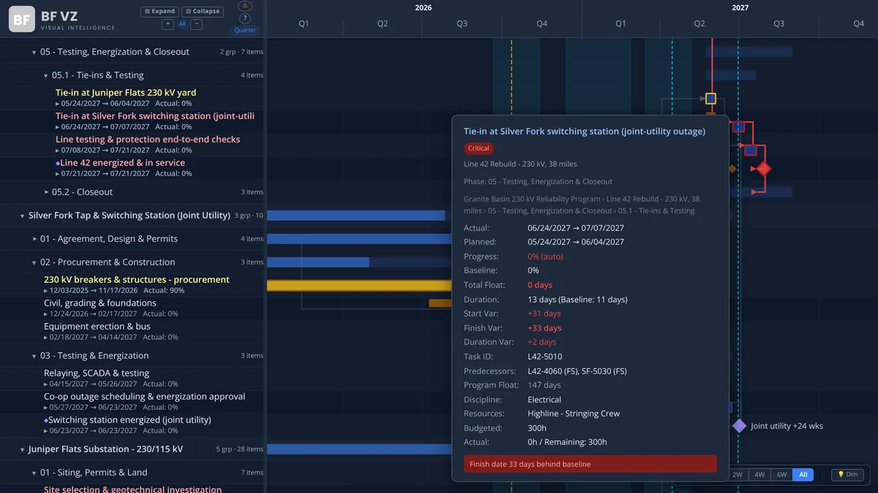Image resolution: width=878 pixels, height=493 pixels.
Task: Change the Quarter timescale setting
Action: [x=245, y=30]
